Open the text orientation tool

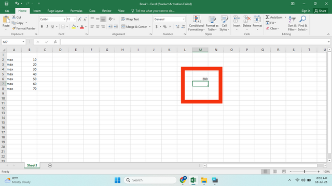coord(110,19)
